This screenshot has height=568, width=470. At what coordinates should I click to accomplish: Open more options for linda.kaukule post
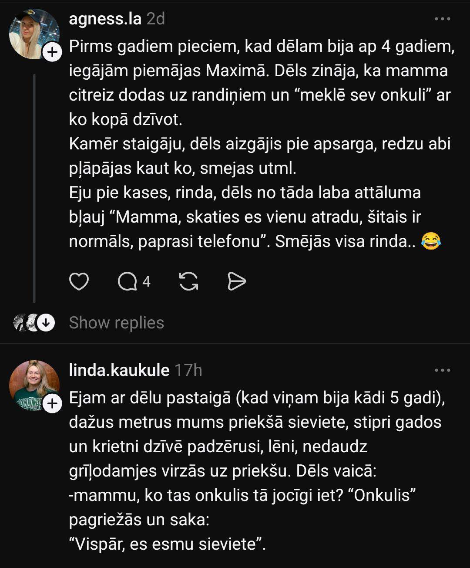point(443,371)
